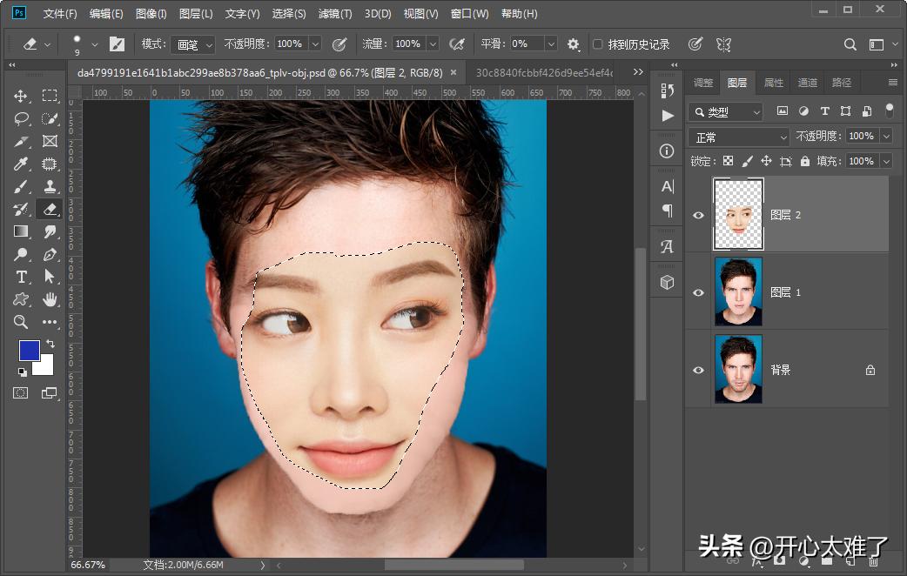Toggle visibility of 背景 layer

coord(698,370)
